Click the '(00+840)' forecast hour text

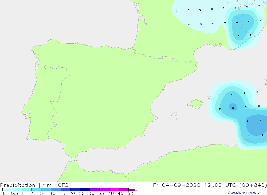click(253, 185)
